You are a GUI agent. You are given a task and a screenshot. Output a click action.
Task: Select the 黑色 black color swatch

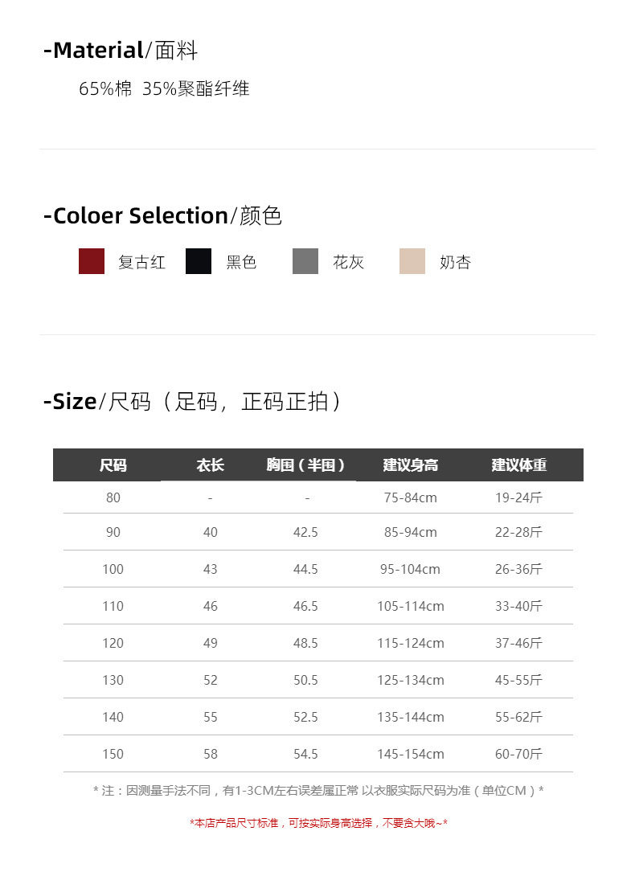(199, 261)
